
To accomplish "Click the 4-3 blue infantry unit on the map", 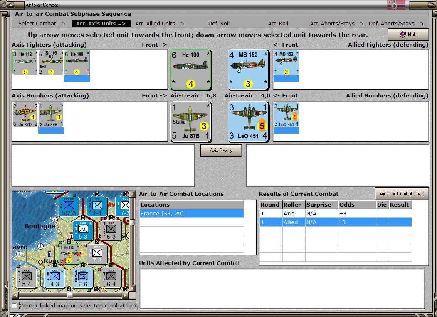I will click(x=54, y=278).
